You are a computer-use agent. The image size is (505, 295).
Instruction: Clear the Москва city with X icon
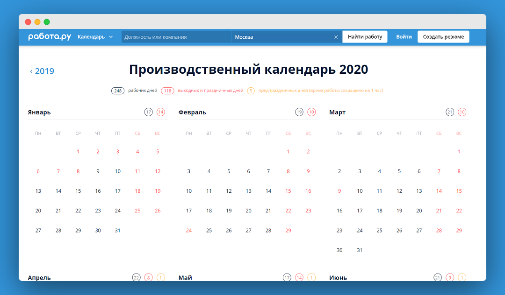[336, 37]
